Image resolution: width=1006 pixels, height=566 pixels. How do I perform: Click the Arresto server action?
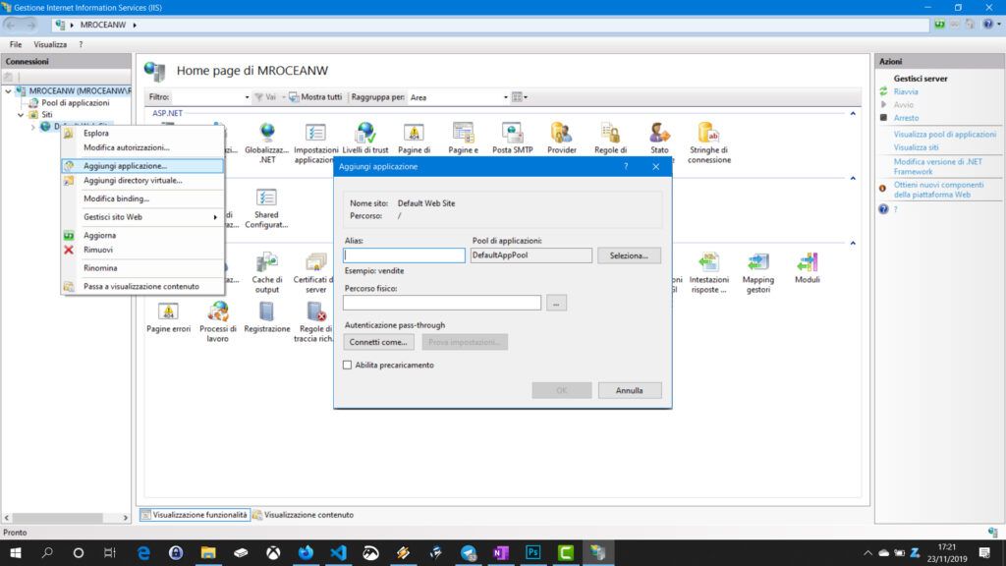[x=905, y=118]
